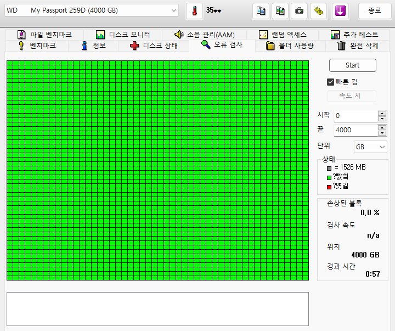Click the camera save screenshot icon
This screenshot has width=395, height=331.
pyautogui.click(x=299, y=11)
